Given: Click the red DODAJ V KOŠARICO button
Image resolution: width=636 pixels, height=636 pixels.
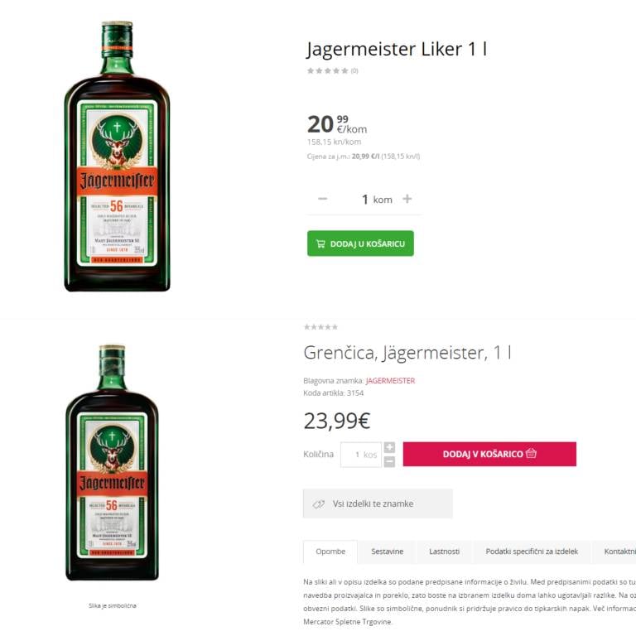Looking at the screenshot, I should 489,454.
